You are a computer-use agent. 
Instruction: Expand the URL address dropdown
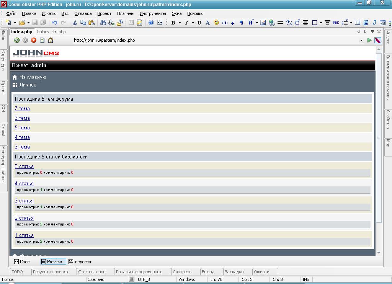click(361, 40)
